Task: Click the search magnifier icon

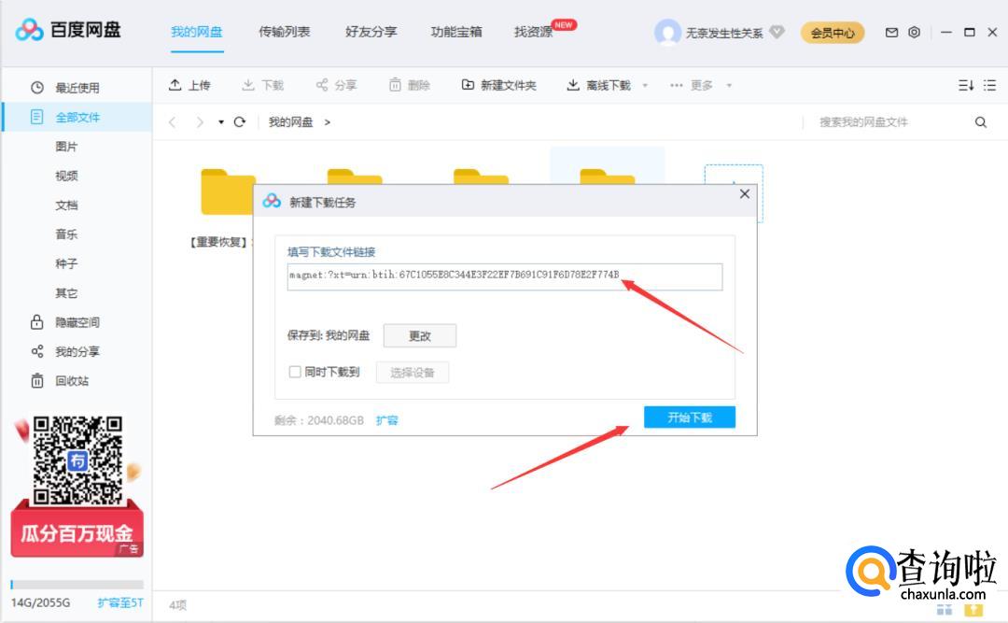Action: [x=980, y=121]
